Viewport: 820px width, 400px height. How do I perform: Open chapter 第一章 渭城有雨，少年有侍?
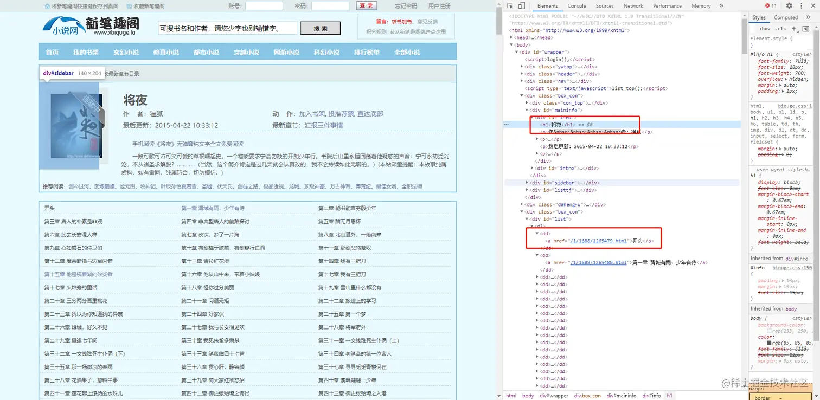tap(213, 208)
